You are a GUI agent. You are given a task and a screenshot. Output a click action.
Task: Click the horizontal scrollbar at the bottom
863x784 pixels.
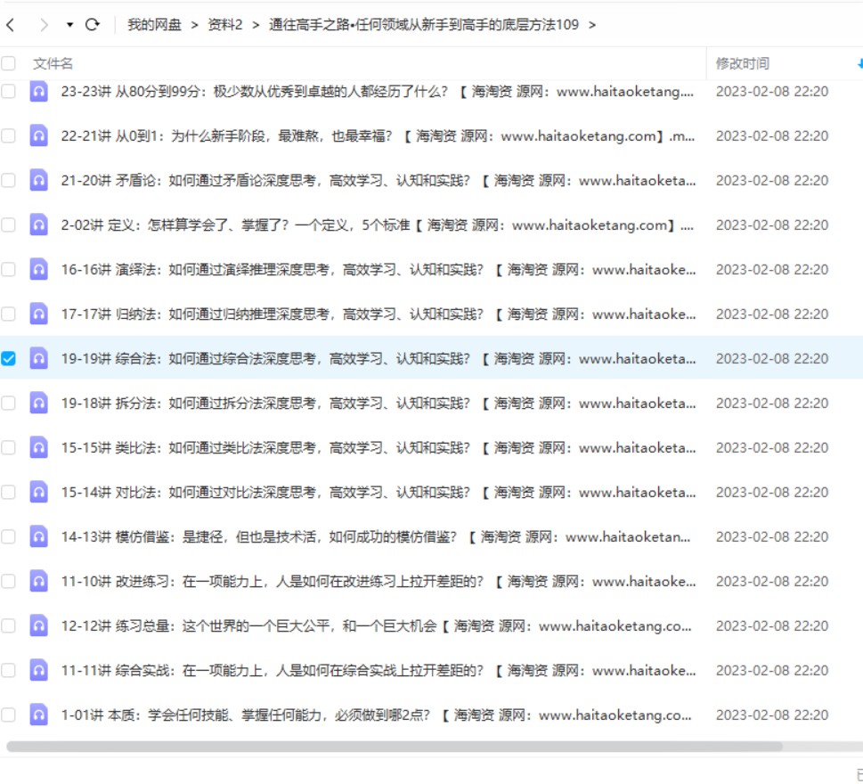coord(394,747)
